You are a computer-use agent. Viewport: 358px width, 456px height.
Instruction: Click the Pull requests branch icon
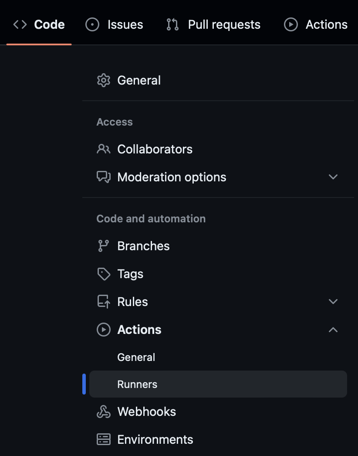click(x=172, y=24)
